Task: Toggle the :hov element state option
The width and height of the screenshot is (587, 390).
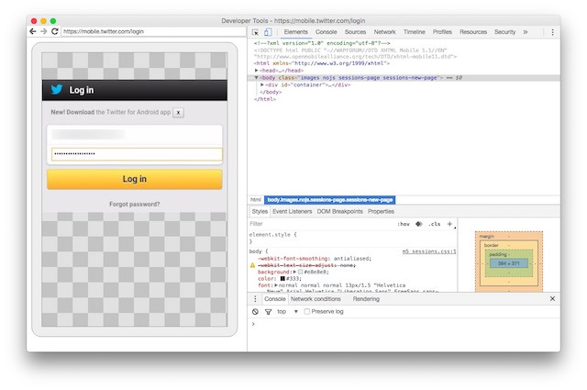Action: click(x=403, y=224)
